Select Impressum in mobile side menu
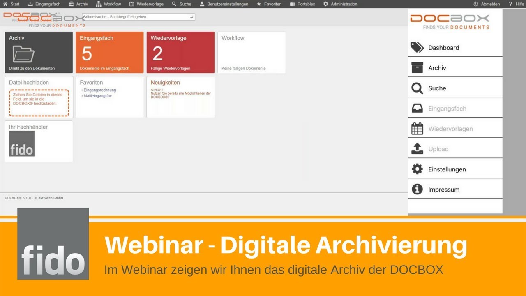 click(455, 190)
